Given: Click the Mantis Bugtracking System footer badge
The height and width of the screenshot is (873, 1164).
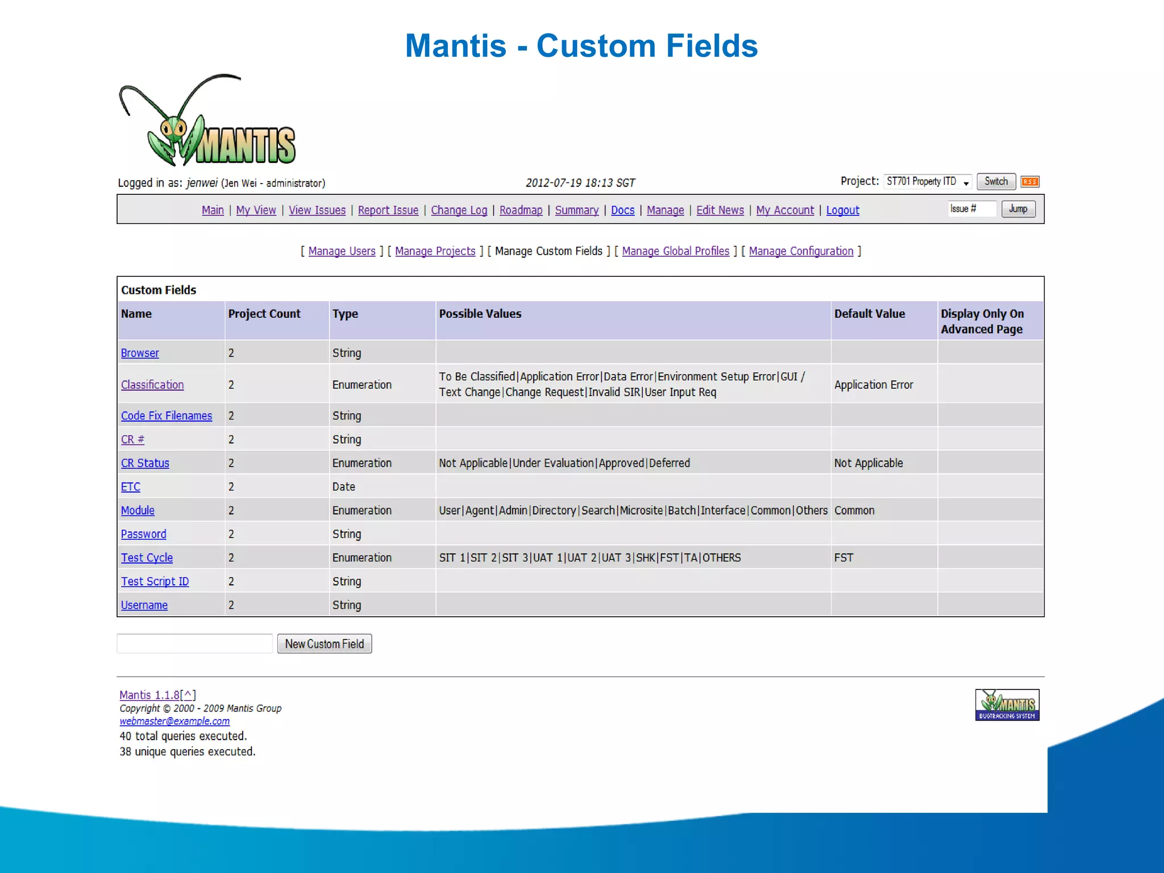Looking at the screenshot, I should (x=1007, y=705).
